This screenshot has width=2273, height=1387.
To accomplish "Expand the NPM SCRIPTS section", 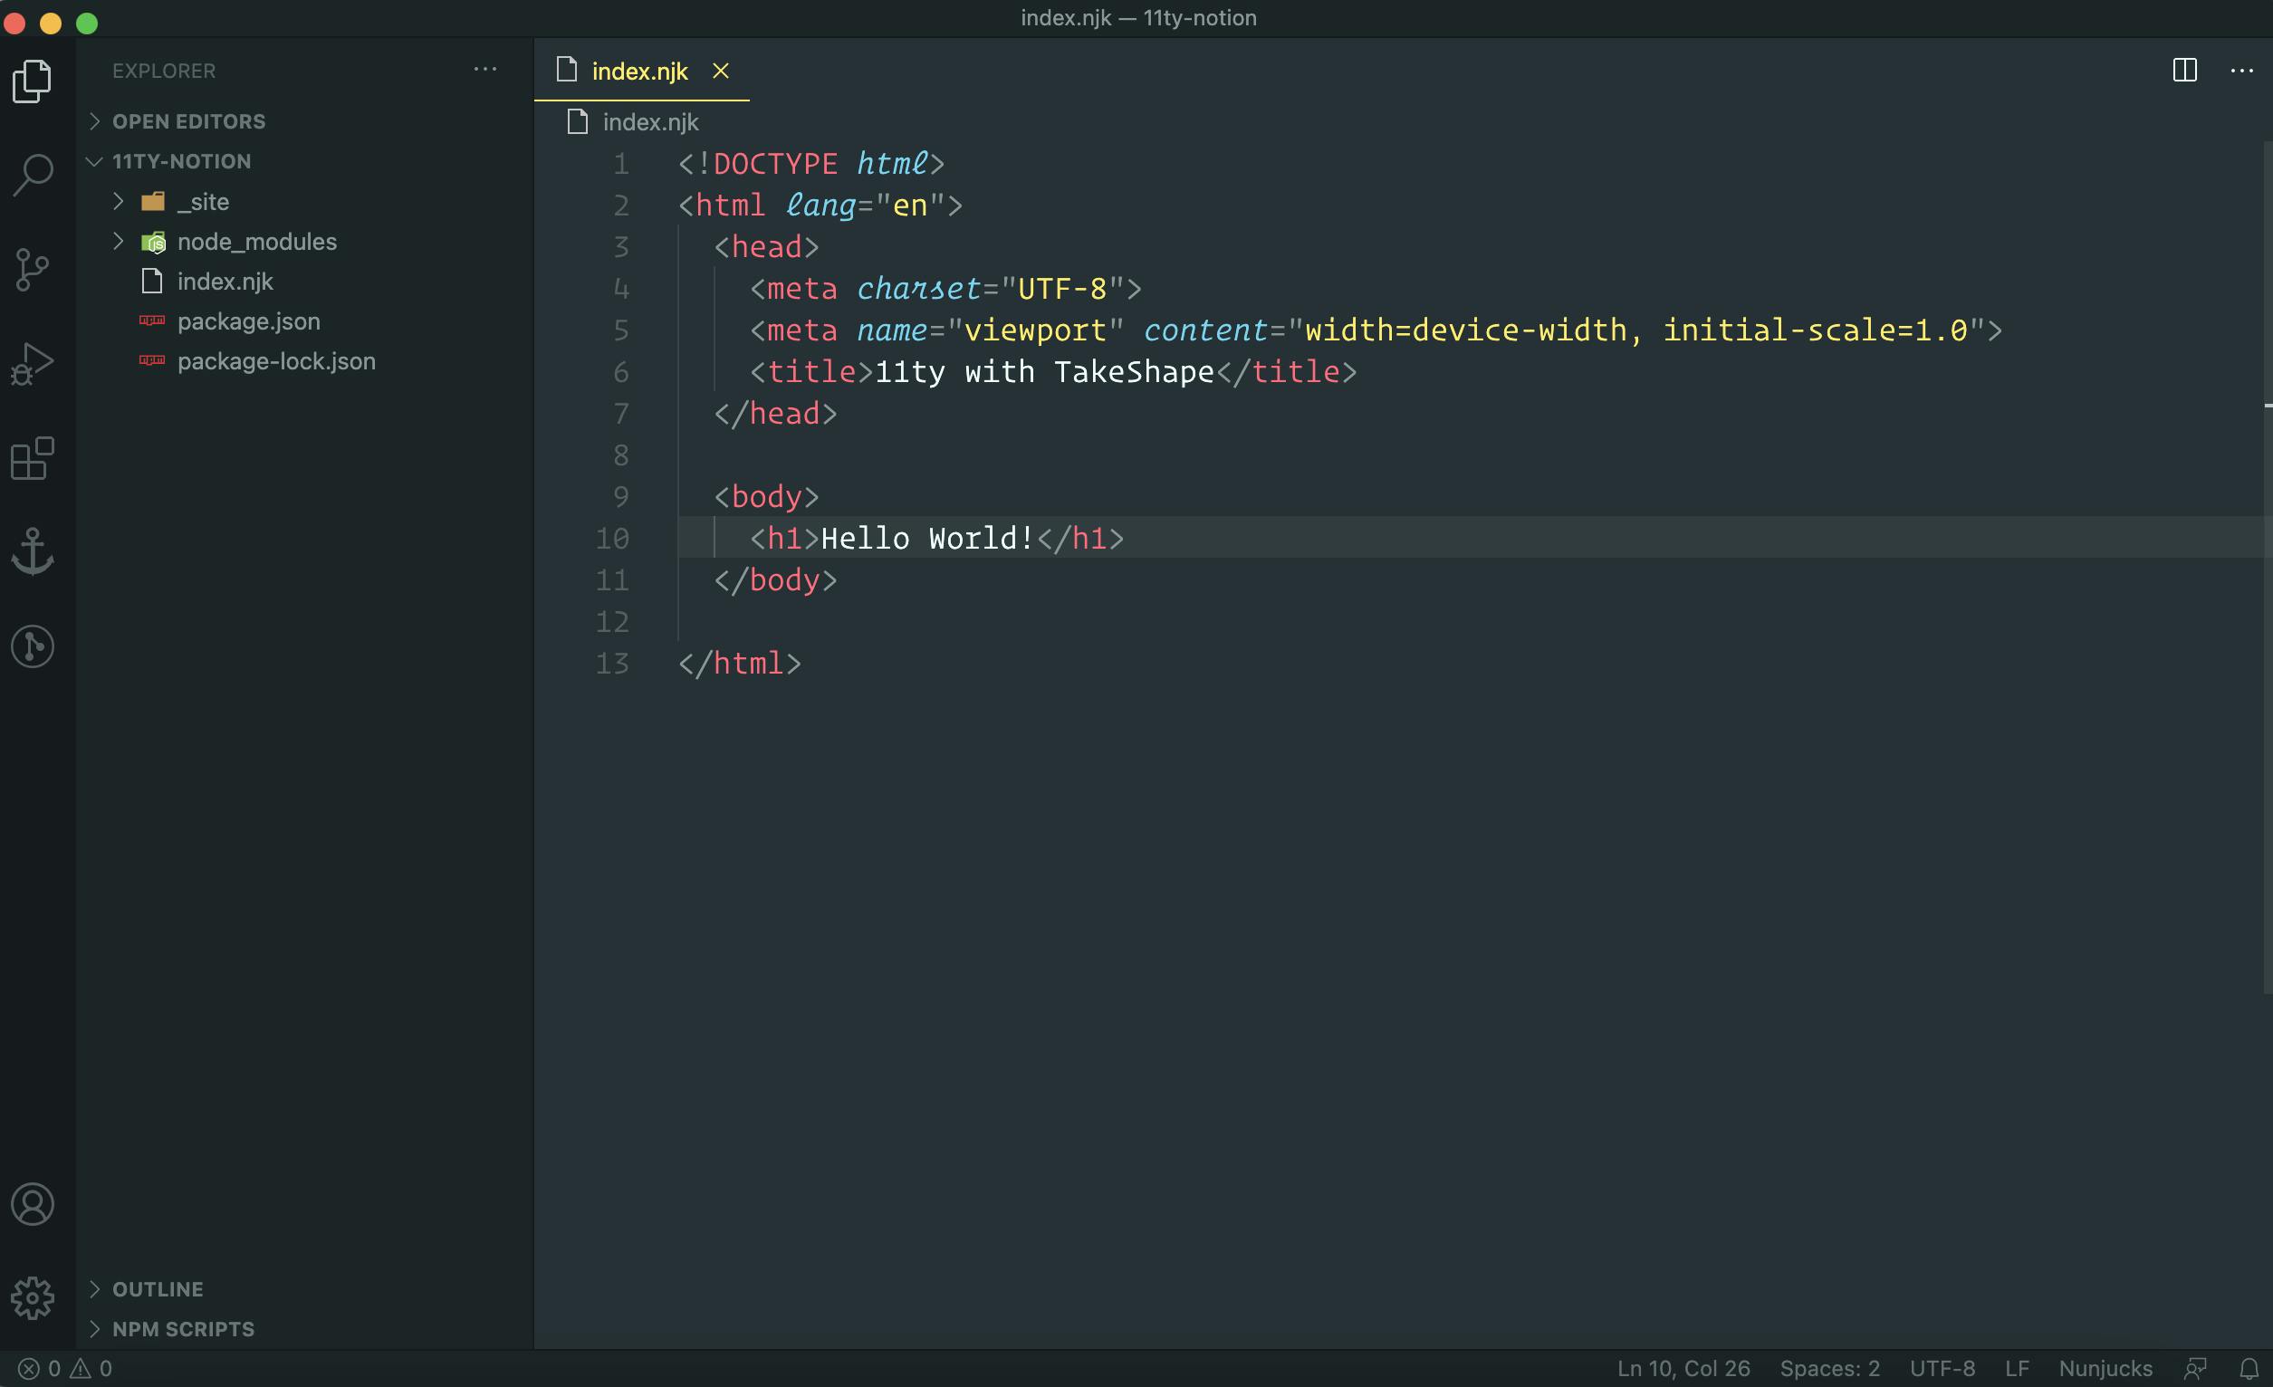I will (x=94, y=1329).
